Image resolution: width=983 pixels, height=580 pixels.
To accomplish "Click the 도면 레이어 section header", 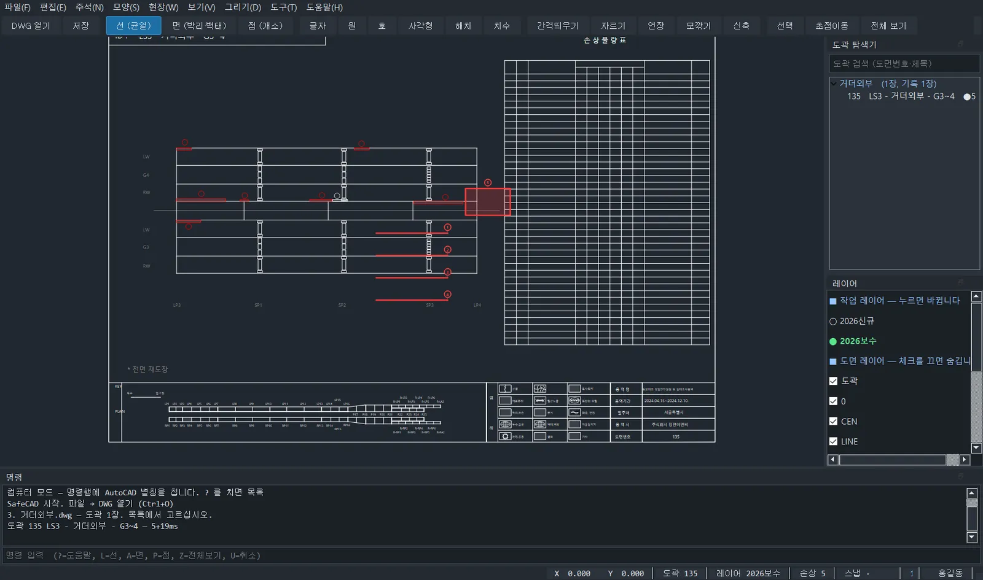I will [899, 361].
